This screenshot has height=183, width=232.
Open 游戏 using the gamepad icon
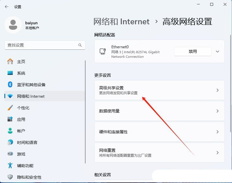pos(10,154)
